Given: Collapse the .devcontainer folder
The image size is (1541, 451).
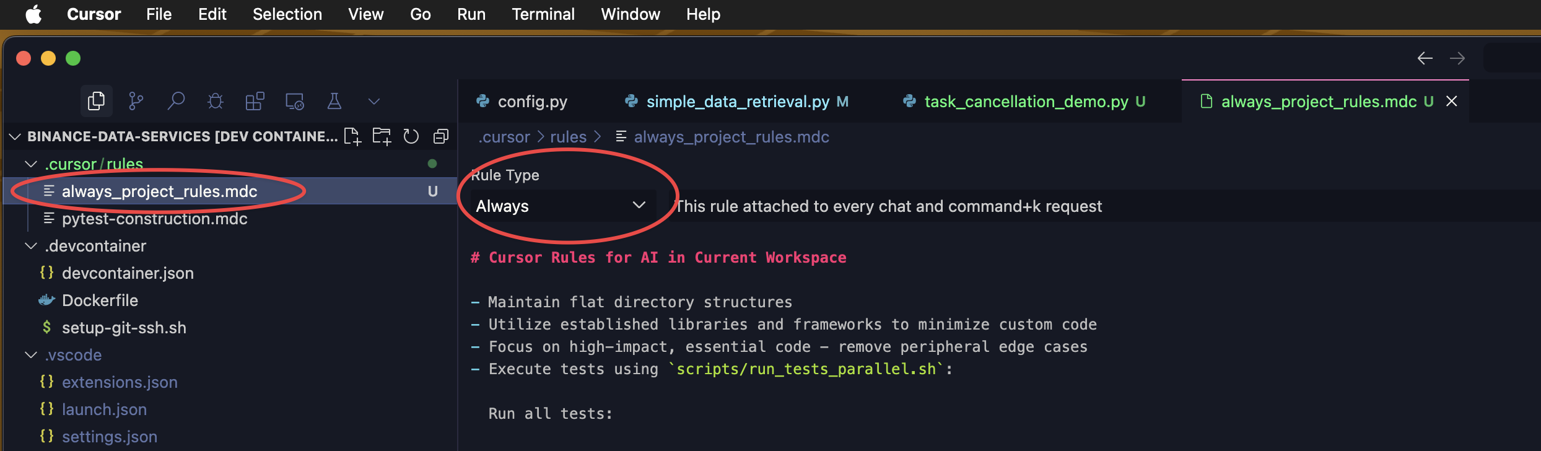Looking at the screenshot, I should coord(30,246).
